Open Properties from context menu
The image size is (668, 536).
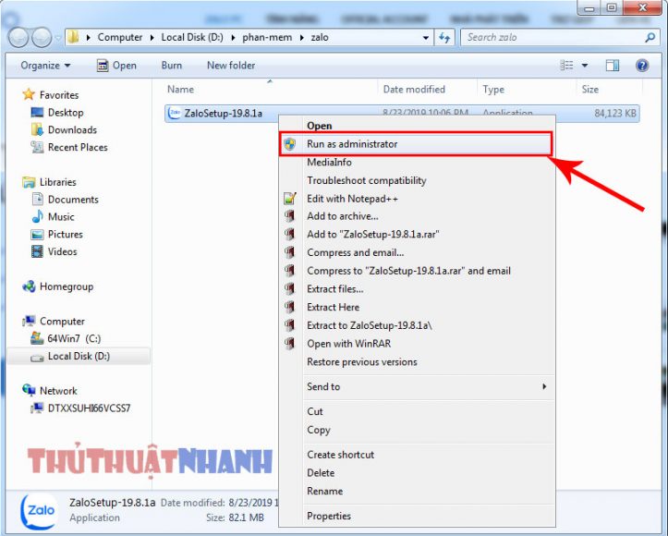pos(417,516)
